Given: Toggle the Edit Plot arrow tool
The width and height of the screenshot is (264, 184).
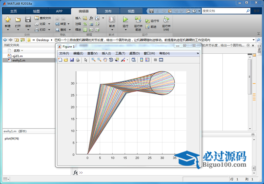Looking at the screenshot, I should [86, 60].
